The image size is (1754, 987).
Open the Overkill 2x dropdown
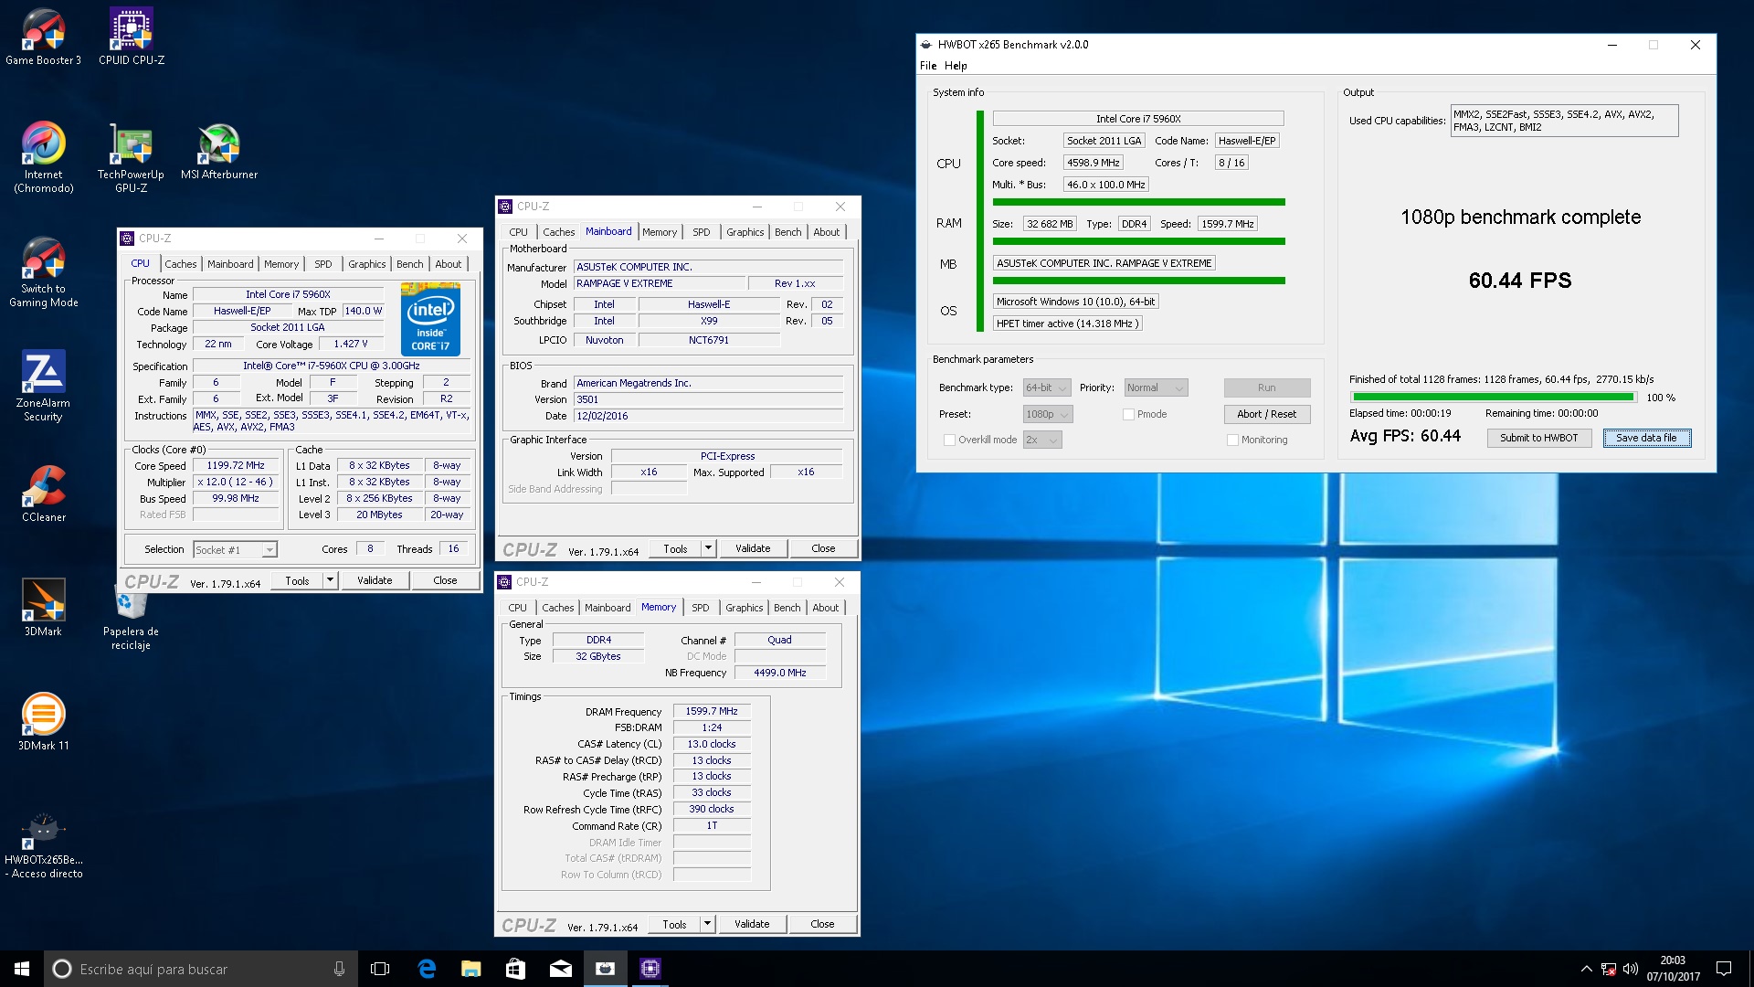[x=1042, y=440]
